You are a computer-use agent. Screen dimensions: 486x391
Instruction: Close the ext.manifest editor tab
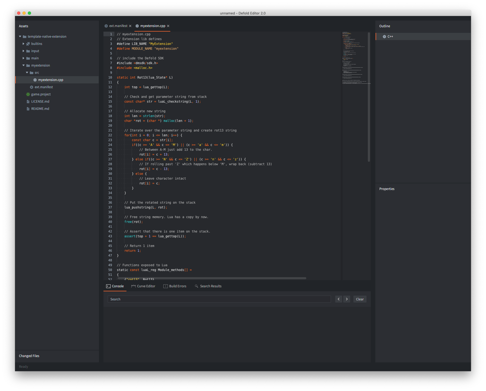pyautogui.click(x=130, y=26)
